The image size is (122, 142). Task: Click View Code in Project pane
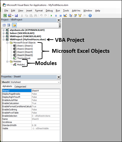point(4,25)
